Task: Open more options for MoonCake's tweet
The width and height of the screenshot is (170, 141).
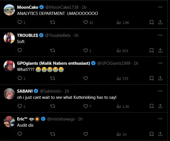Action: pyautogui.click(x=160, y=7)
